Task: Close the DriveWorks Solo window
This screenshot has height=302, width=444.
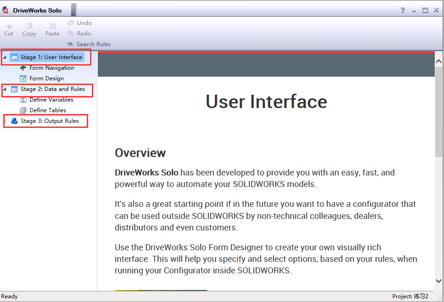Action: [x=436, y=10]
